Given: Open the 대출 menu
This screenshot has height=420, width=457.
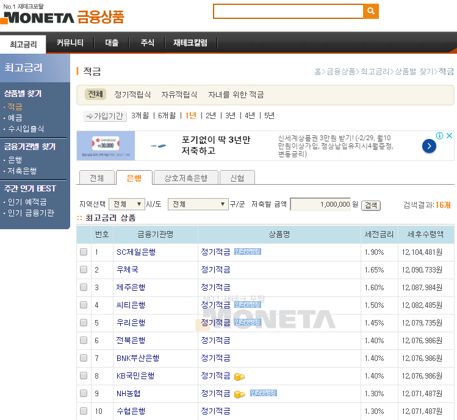Looking at the screenshot, I should click(112, 43).
